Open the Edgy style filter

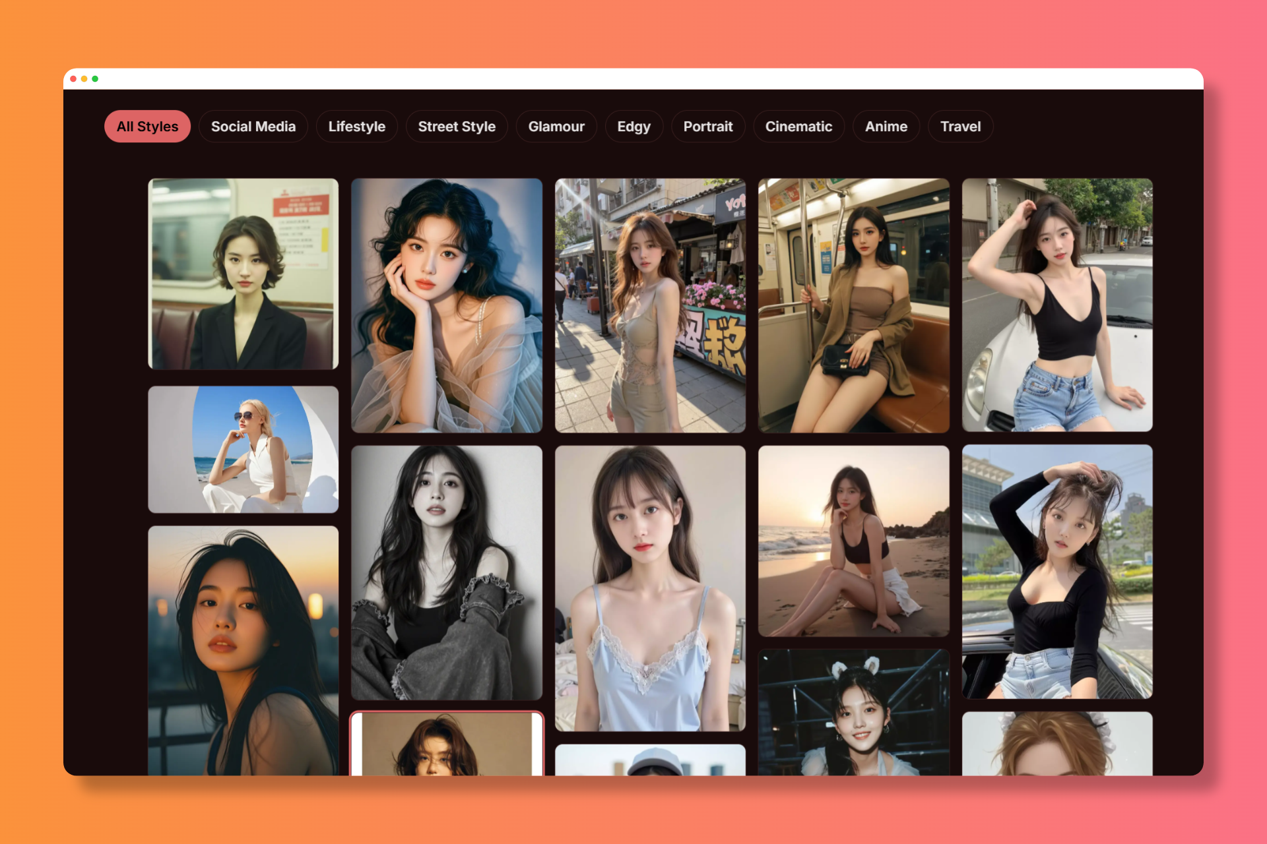[x=633, y=127]
